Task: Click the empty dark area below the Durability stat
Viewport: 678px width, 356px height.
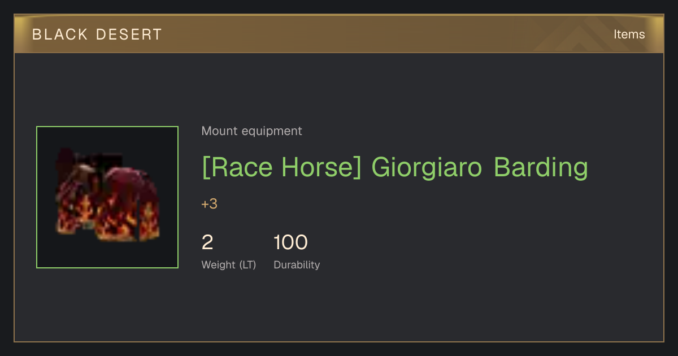Action: [x=339, y=308]
